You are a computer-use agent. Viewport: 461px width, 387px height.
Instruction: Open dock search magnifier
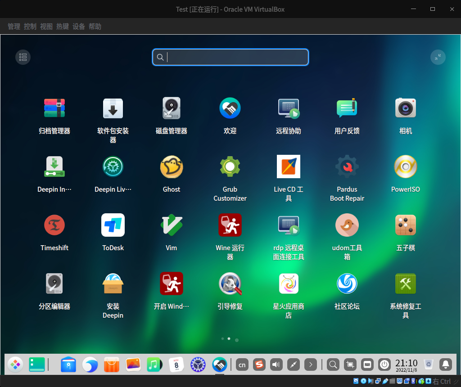(x=333, y=364)
